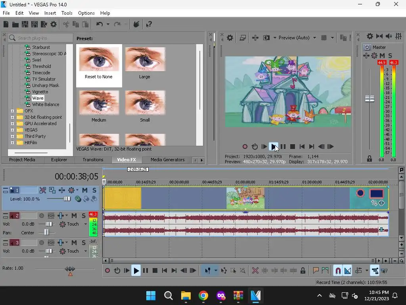Choose the Small Wave preset thumbnail
Viewport: 406px width, 305px height.
(145, 103)
